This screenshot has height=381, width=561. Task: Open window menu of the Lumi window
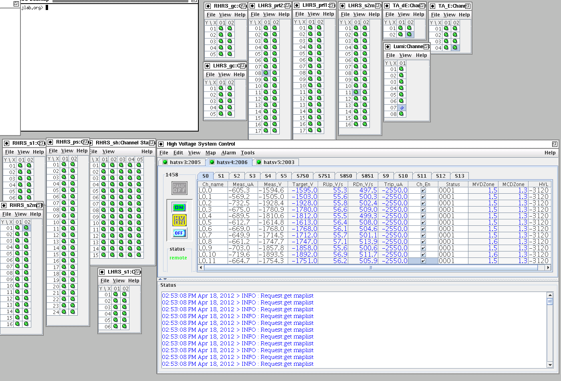point(387,47)
